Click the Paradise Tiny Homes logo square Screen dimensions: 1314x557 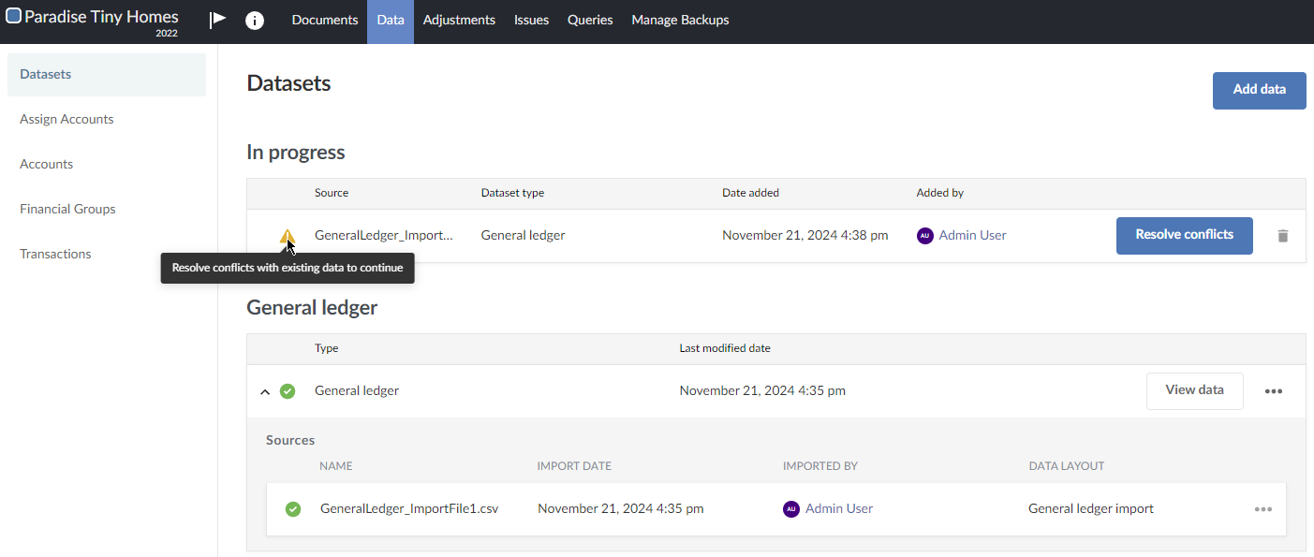13,15
